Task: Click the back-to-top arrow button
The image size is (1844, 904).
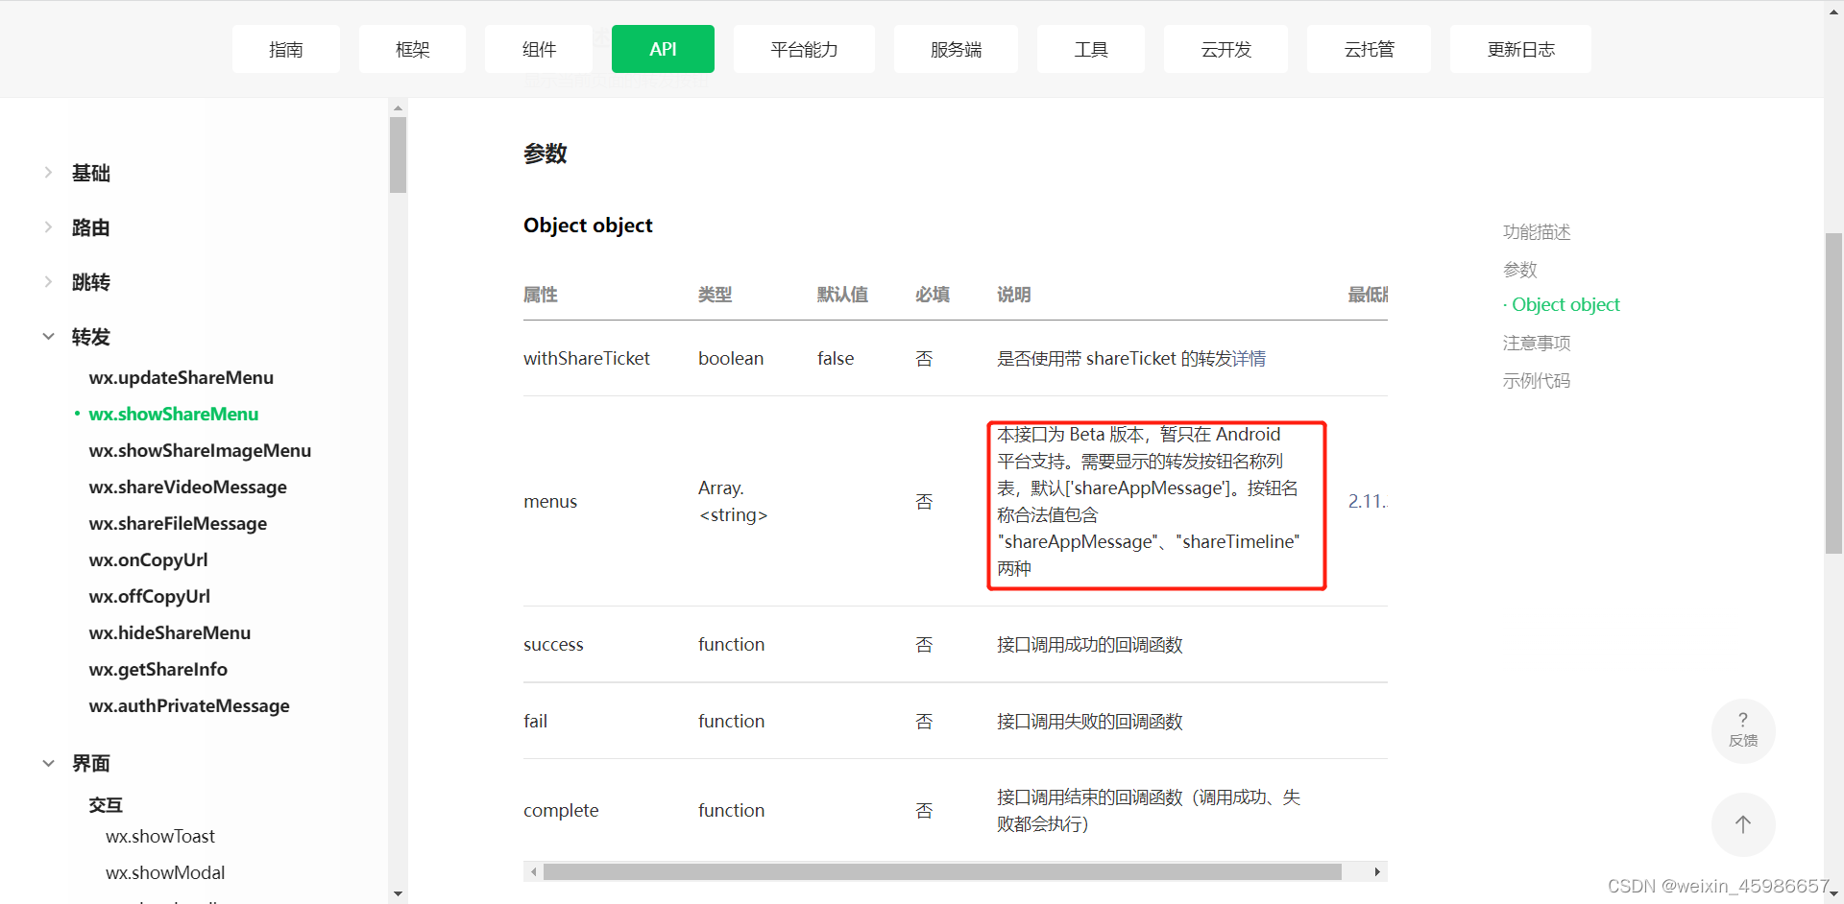Action: [1742, 824]
